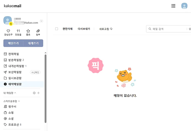Click the 수신확인 read-receipt badge
191x131 pixels.
(35, 72)
